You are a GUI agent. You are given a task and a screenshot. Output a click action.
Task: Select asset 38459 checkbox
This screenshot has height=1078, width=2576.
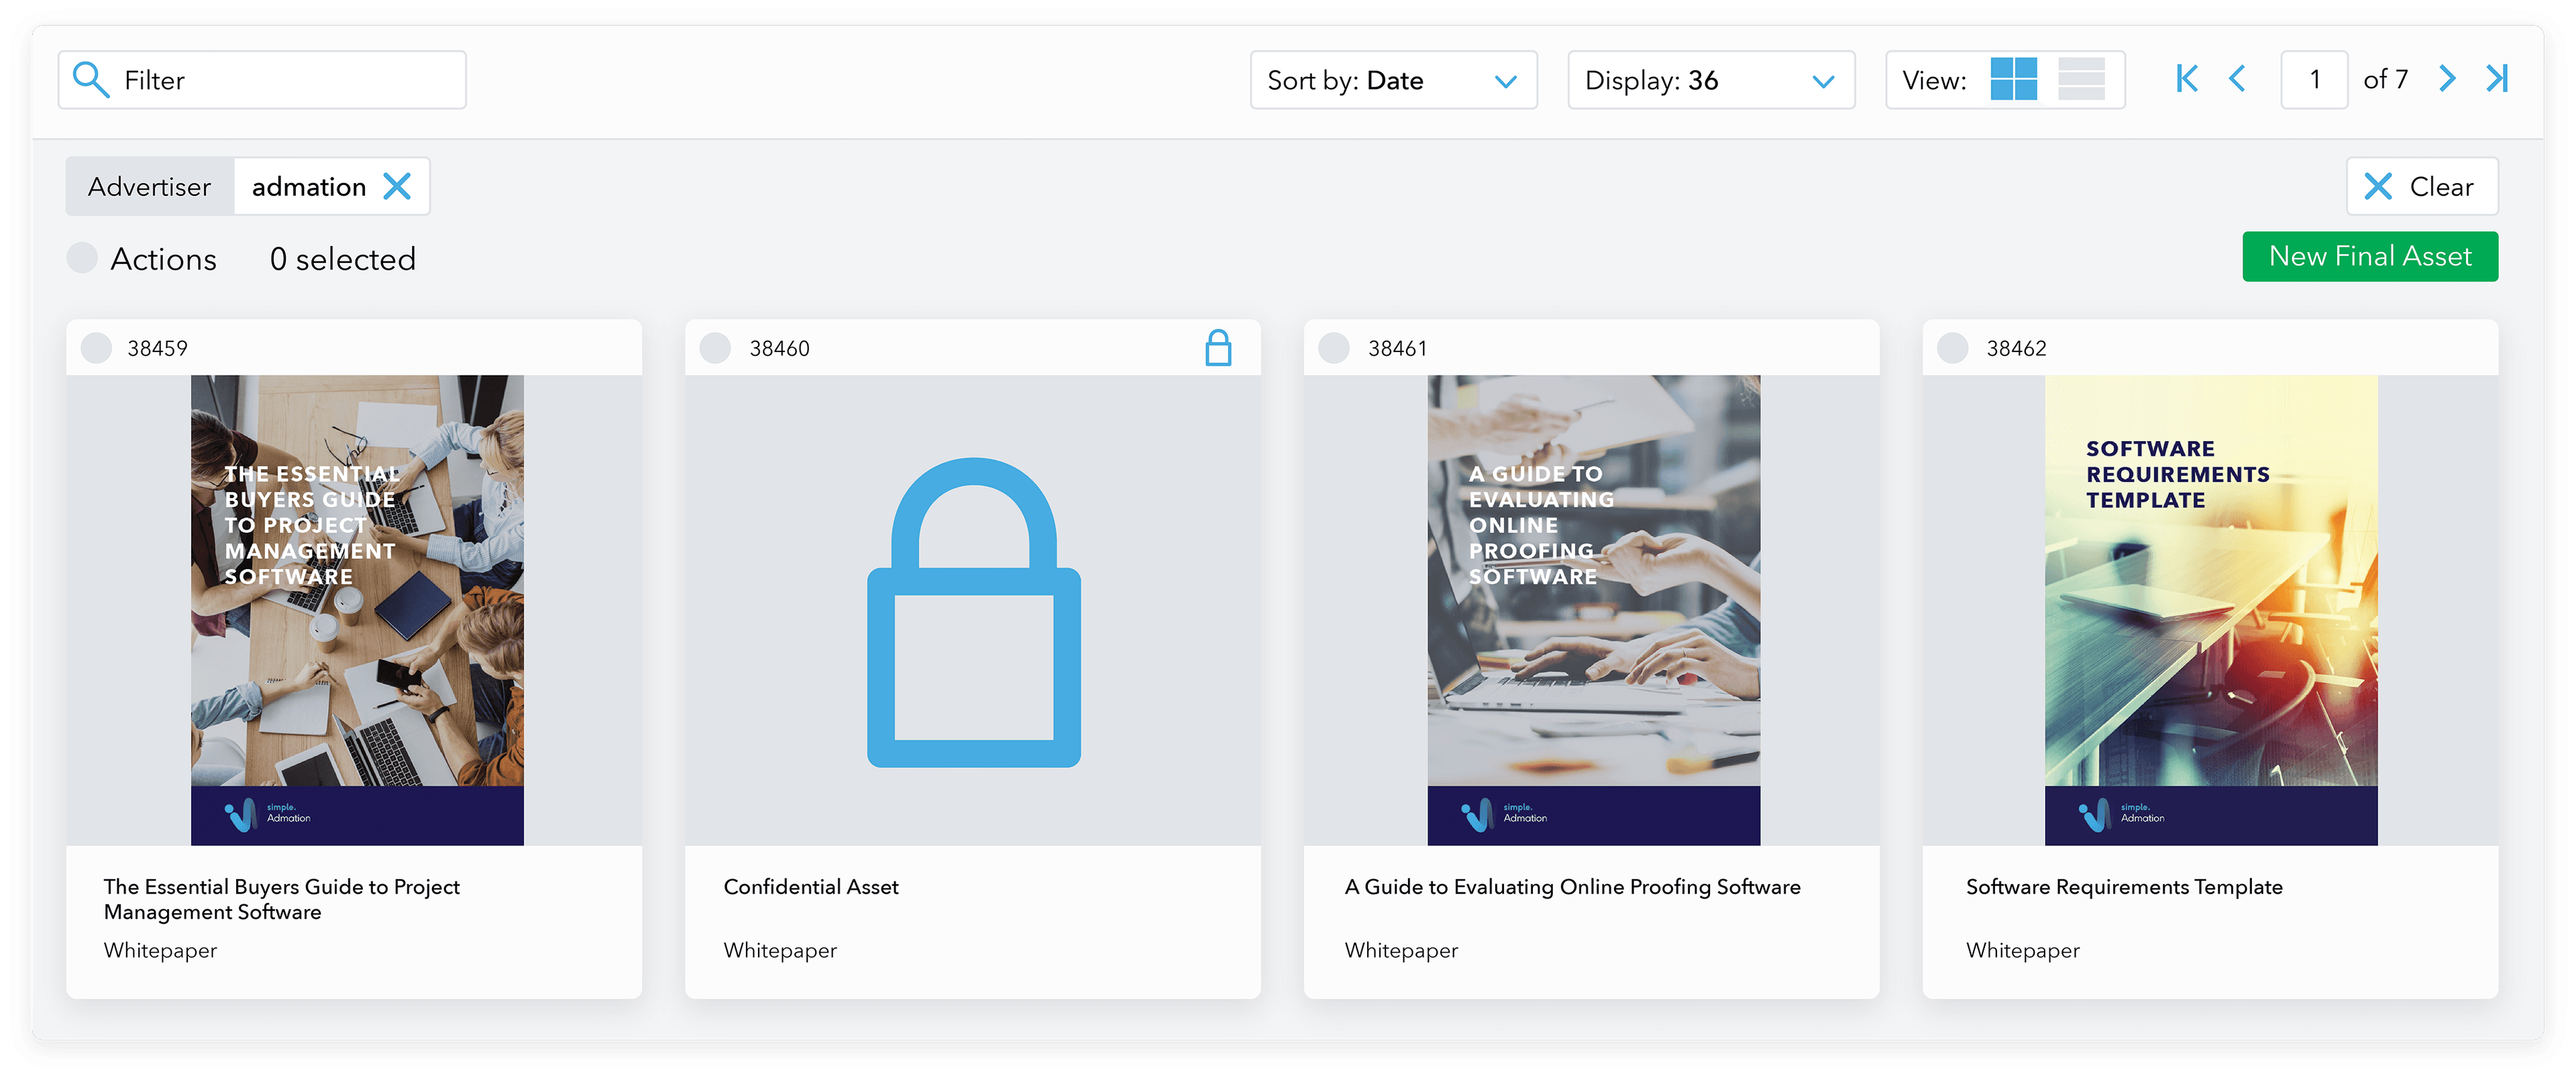point(96,349)
